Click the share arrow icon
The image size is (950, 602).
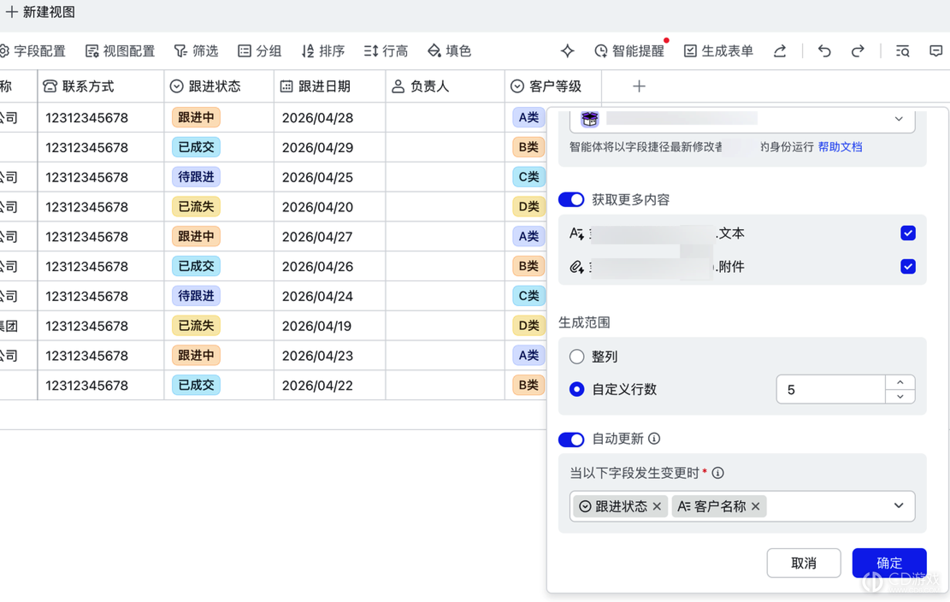(x=780, y=51)
